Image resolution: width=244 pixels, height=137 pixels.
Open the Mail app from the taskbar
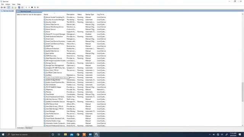pos(72,134)
